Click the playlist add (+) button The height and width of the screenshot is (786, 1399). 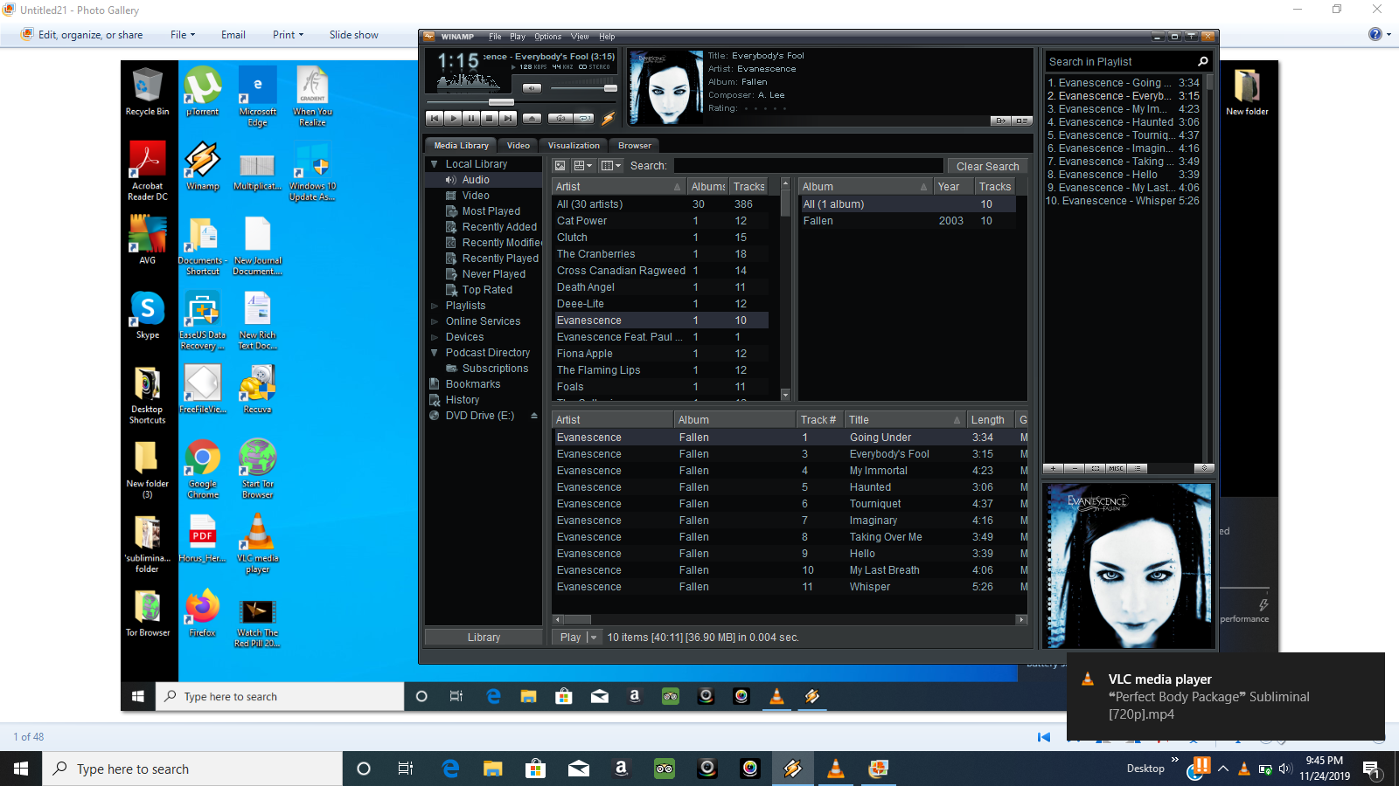1054,469
